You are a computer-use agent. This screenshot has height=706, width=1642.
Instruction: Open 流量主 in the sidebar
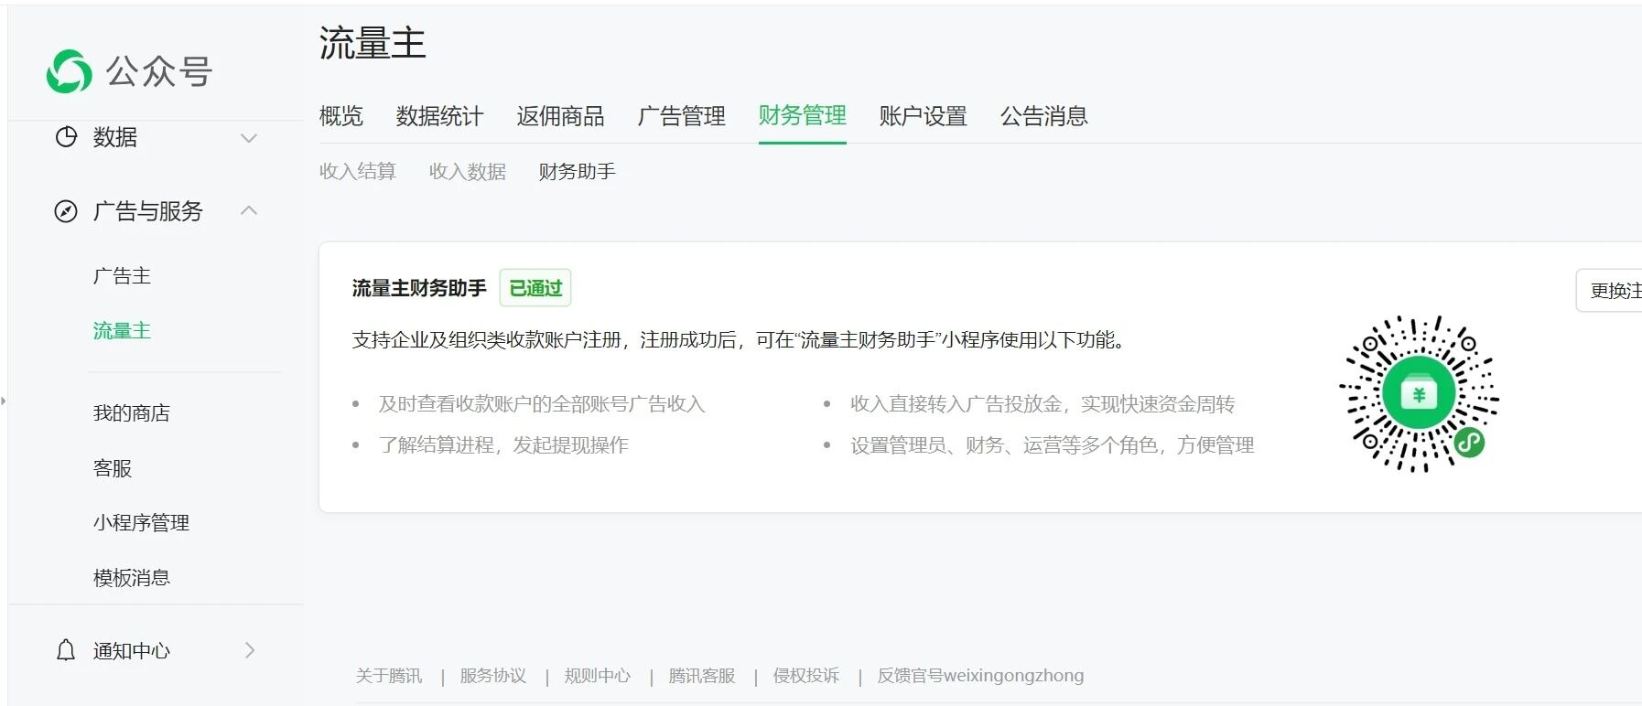122,330
